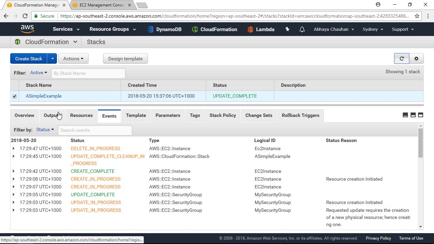The height and width of the screenshot is (244, 434).
Task: Open a new browser tab
Action: [x=142, y=5]
